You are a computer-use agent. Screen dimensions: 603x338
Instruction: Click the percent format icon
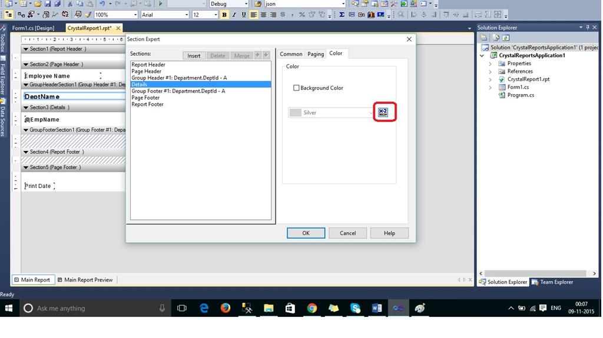(302, 15)
